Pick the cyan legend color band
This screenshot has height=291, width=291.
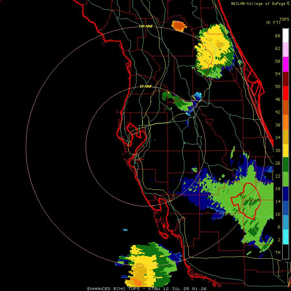286,237
